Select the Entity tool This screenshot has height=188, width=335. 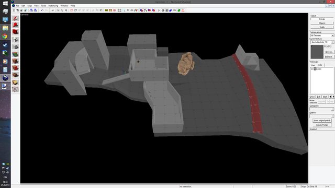(15, 40)
